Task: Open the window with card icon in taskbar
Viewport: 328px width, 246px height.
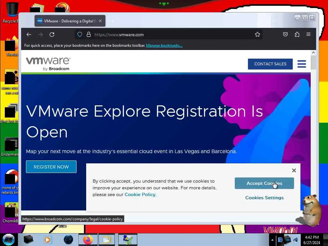Action: pyautogui.click(x=107, y=240)
